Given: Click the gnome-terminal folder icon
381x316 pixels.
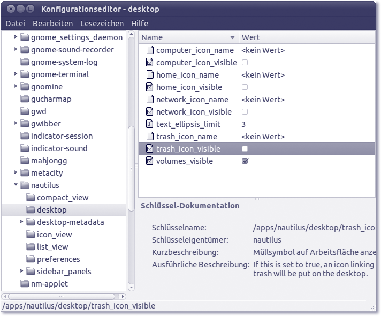Looking at the screenshot, I should click(24, 74).
